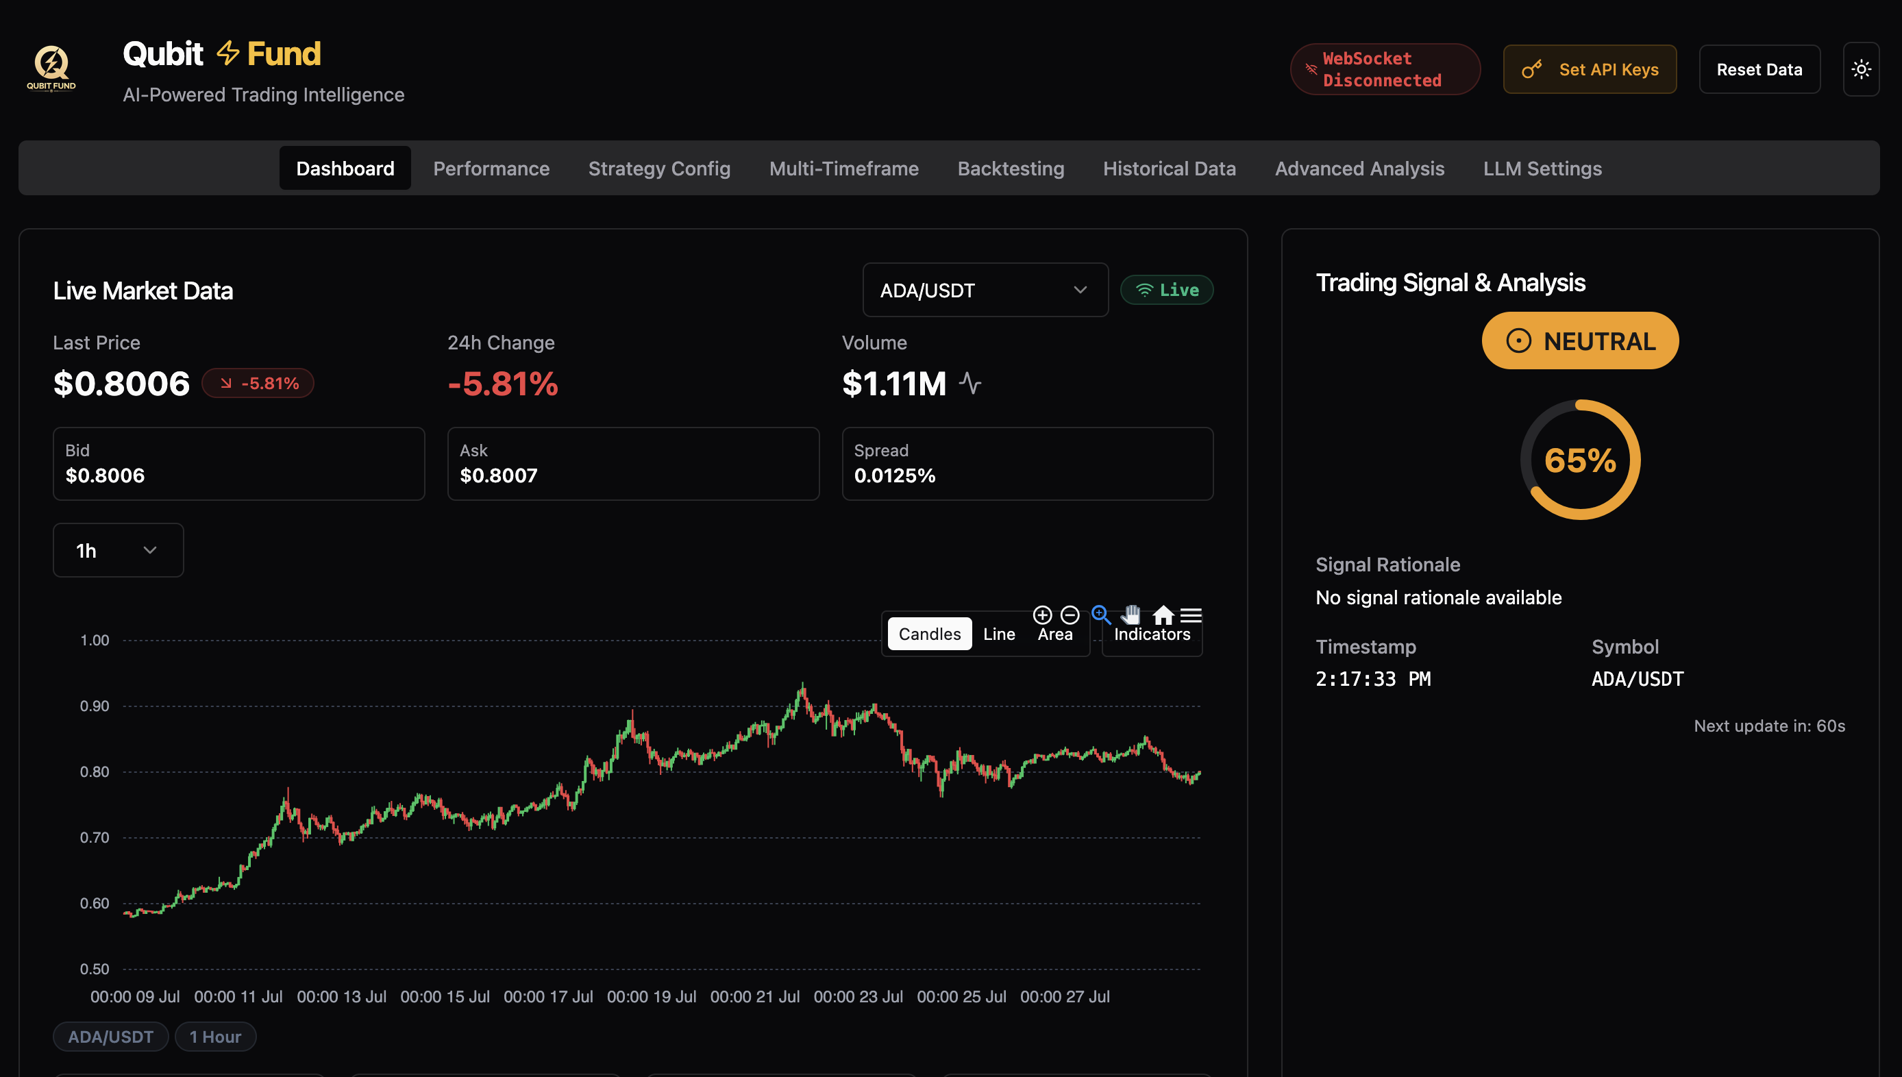Open the ADA/USDT symbol dropdown

coord(985,290)
